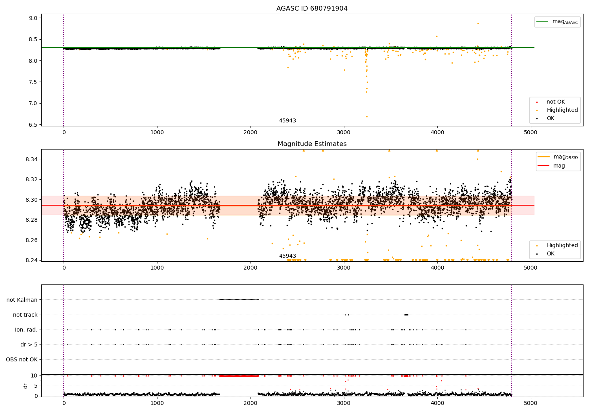Click the 'mag' legend label in Magnitude Estimates
This screenshot has height=412, width=589.
559,166
